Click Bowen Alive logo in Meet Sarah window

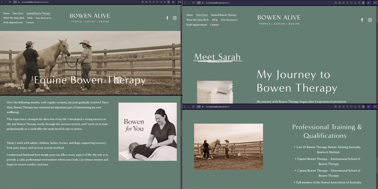[279, 20]
